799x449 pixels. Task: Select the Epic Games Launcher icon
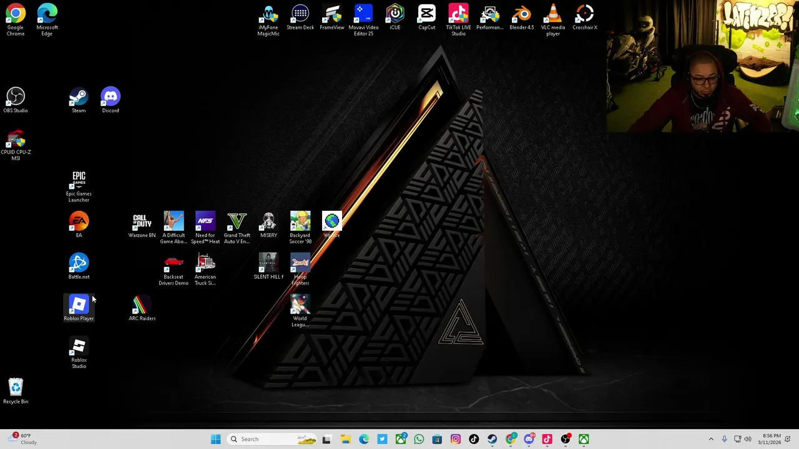click(79, 186)
